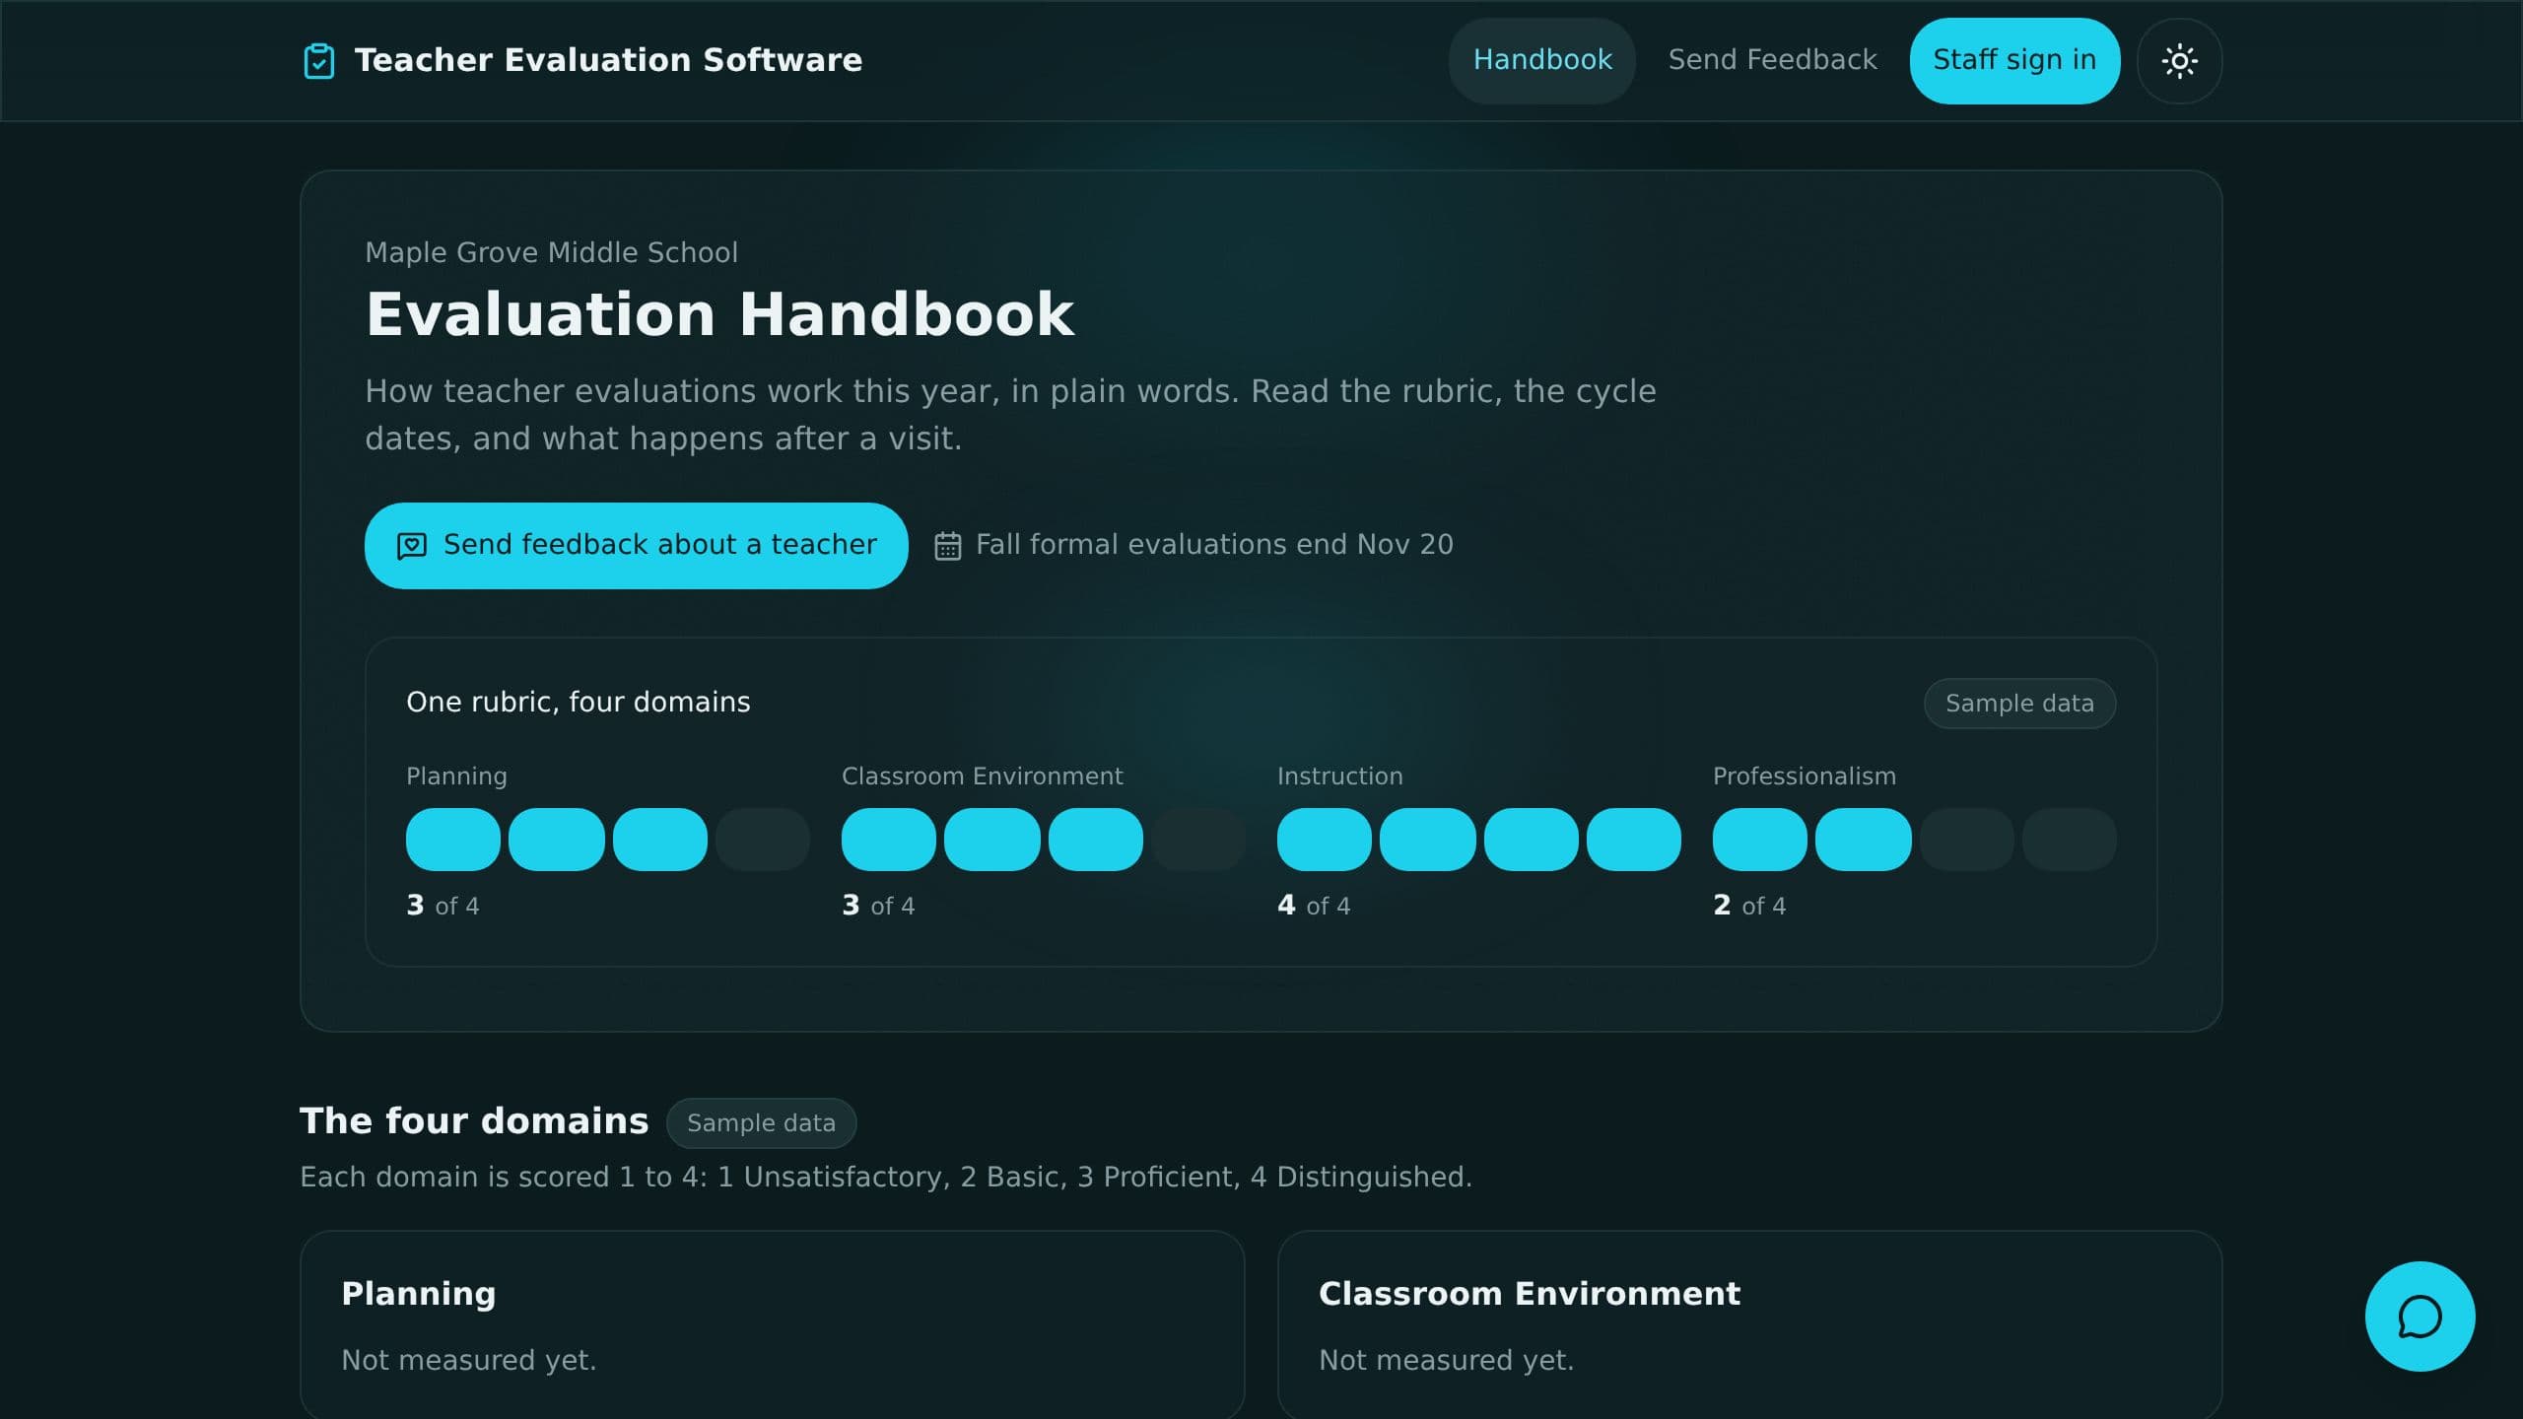Go to Send Feedback in the navigation

(1772, 60)
